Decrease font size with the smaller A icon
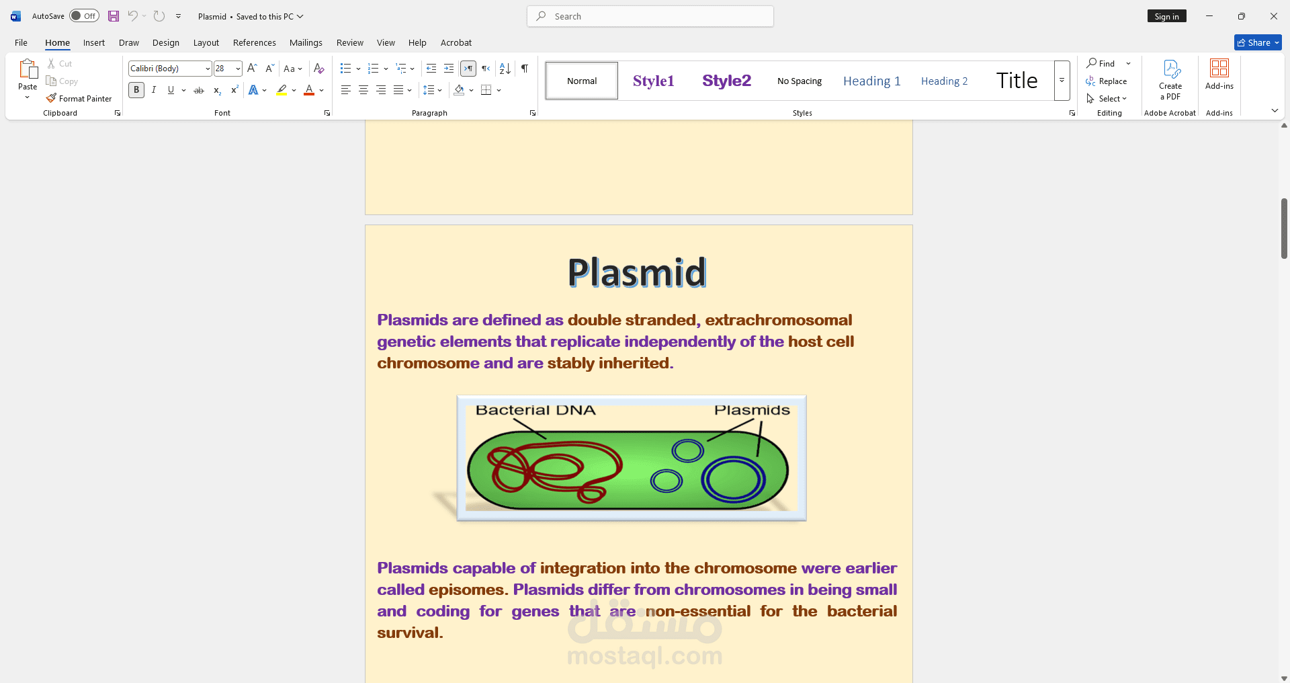 pyautogui.click(x=269, y=68)
